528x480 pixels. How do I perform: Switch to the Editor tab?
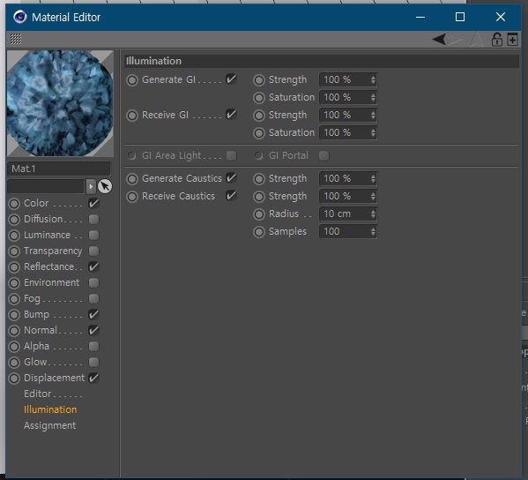(x=37, y=394)
